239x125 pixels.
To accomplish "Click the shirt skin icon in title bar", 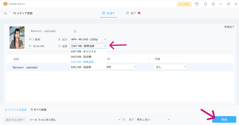I will click(x=205, y=4).
